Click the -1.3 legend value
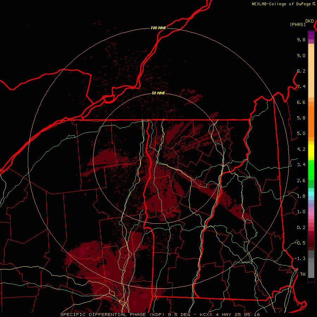The image size is (317, 317). click(300, 259)
